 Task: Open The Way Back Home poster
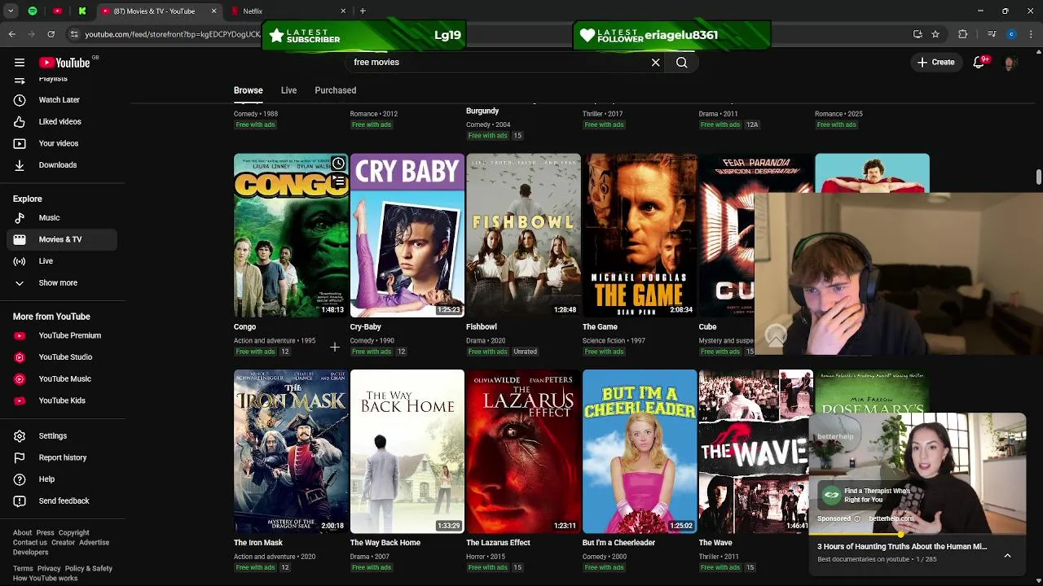pos(407,452)
